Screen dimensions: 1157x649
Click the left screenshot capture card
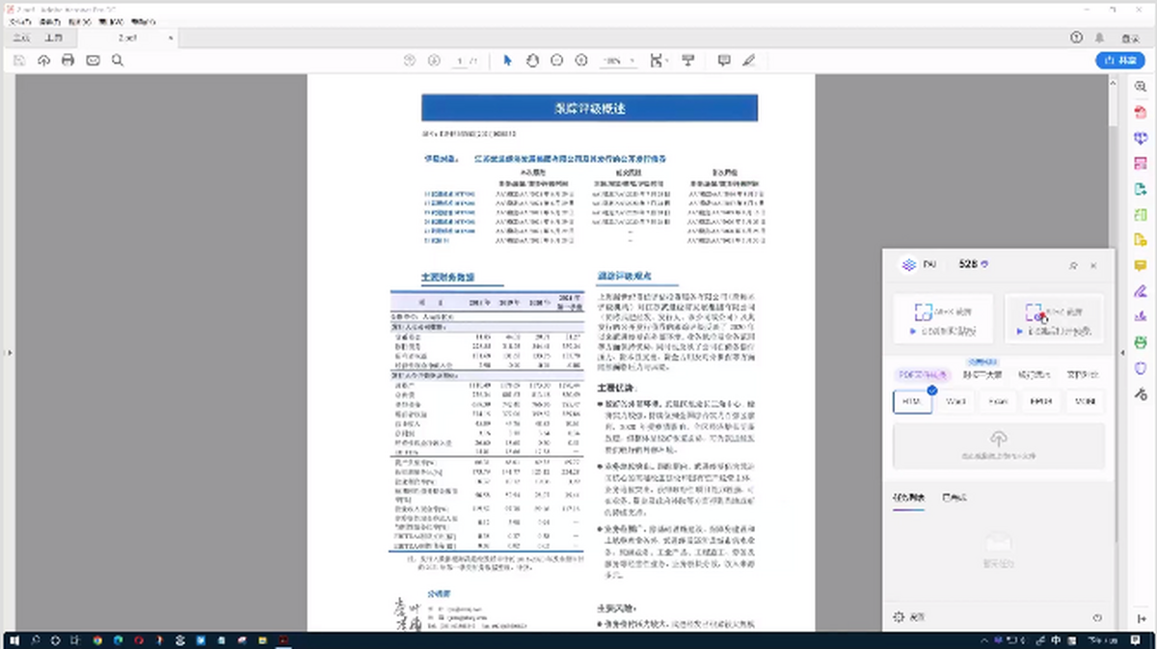tap(945, 319)
